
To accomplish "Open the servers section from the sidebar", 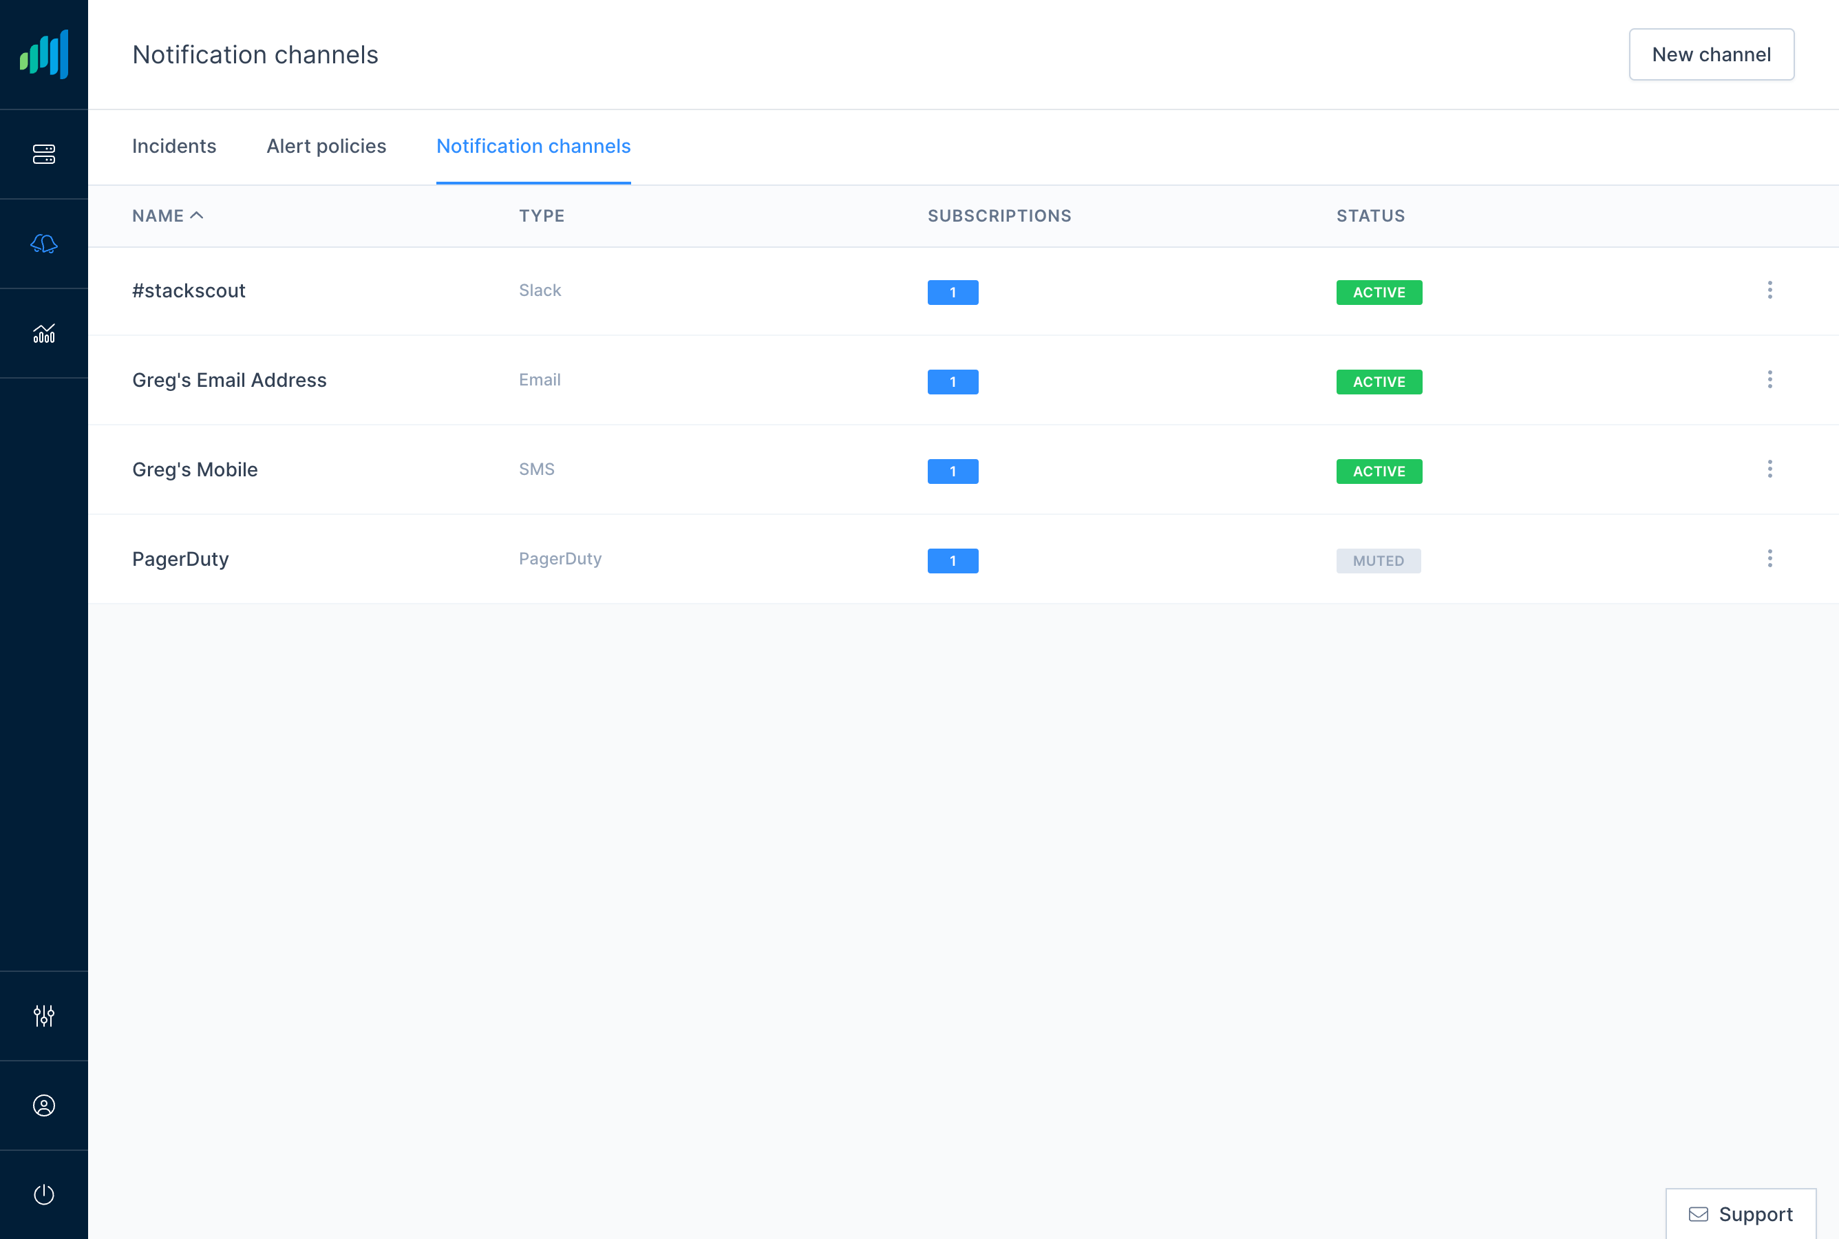I will tap(43, 154).
